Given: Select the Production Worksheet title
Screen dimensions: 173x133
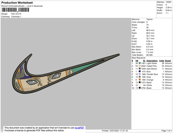Looking at the screenshot, I should (x=17, y=3).
